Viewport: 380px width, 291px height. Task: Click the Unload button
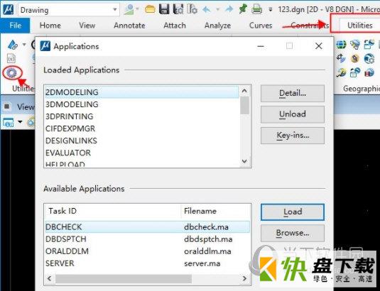pos(293,114)
